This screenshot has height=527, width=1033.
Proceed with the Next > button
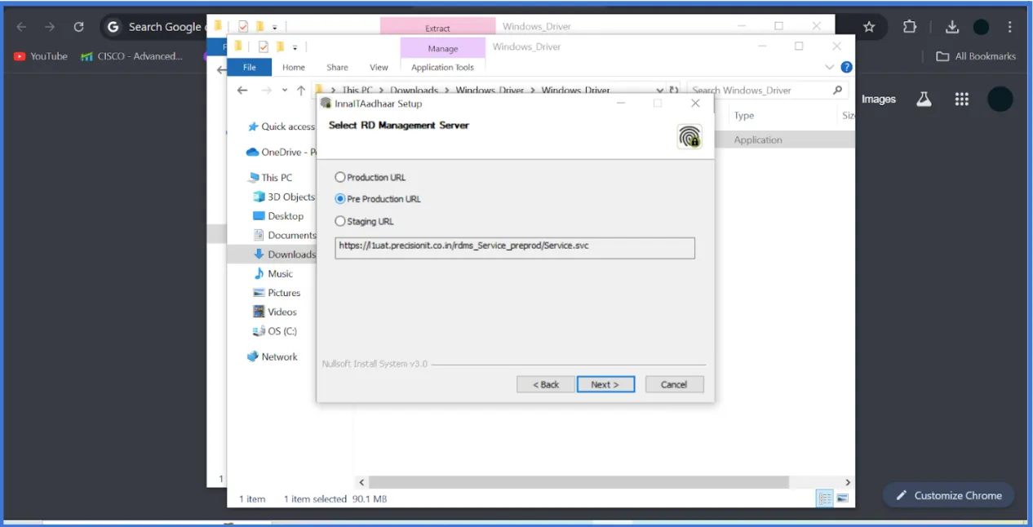point(605,384)
